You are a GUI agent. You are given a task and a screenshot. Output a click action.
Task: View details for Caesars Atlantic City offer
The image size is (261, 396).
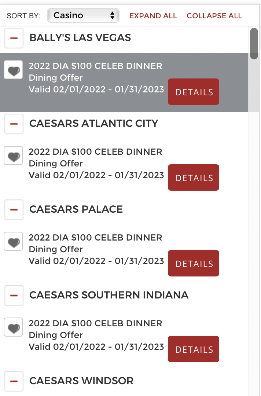(x=194, y=177)
